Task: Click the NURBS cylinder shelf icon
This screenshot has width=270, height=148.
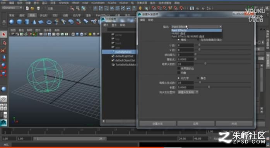Action: pos(27,22)
